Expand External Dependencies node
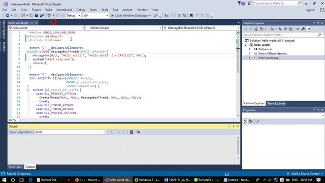 coord(249,53)
